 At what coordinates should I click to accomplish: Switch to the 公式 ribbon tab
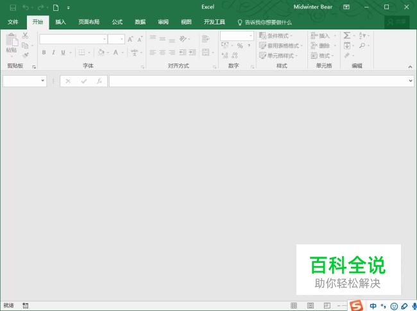117,22
